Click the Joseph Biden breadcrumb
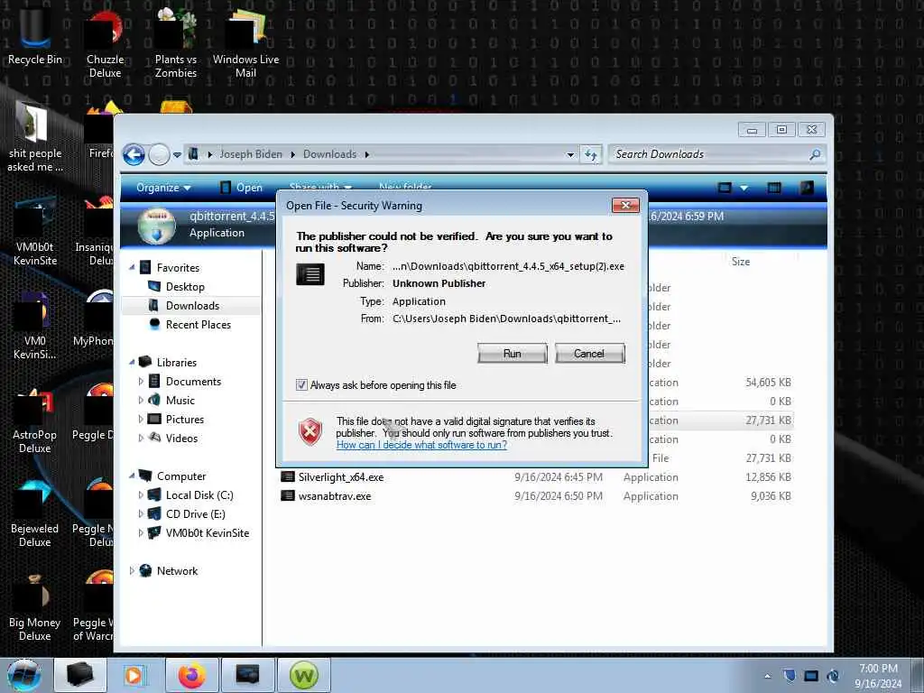 click(251, 154)
